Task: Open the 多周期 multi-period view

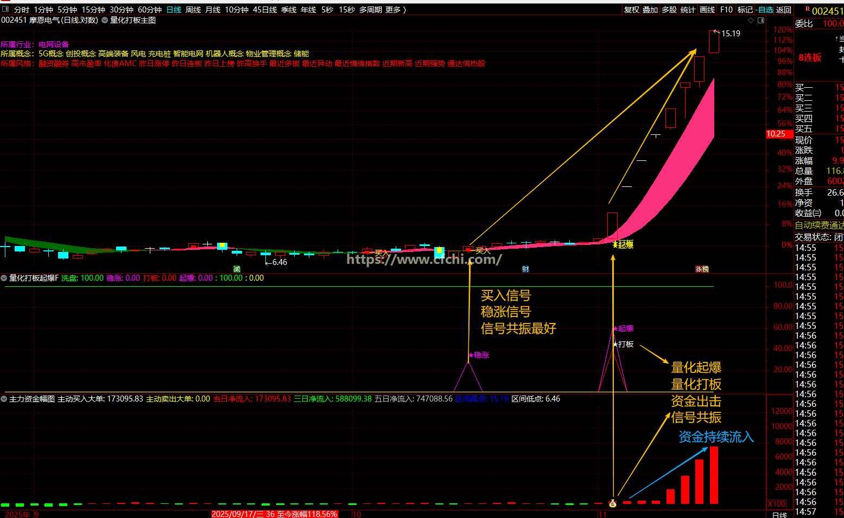Action: [371, 10]
